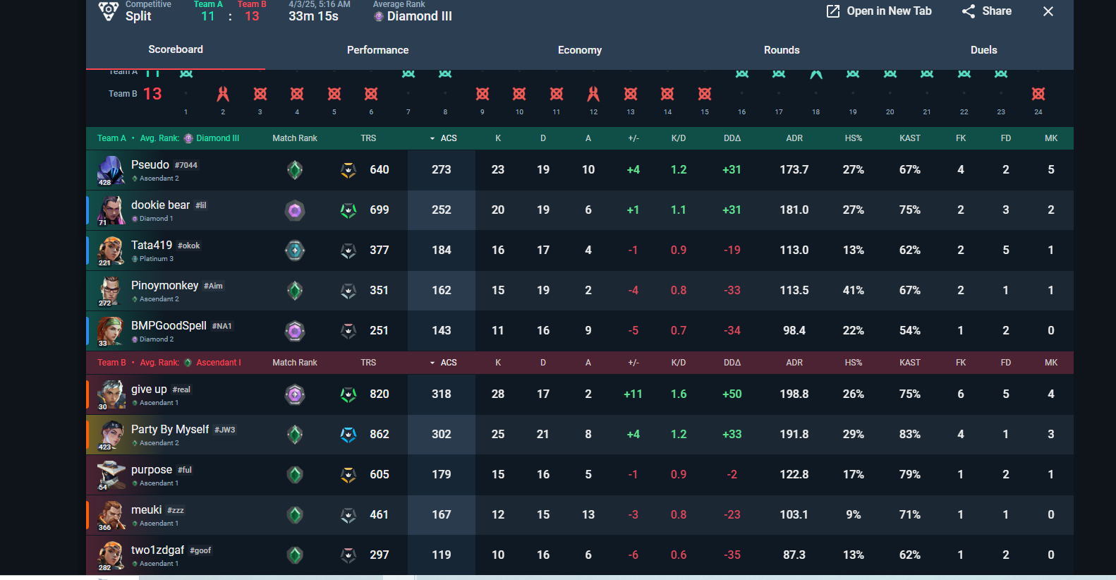This screenshot has height=580, width=1116.
Task: Click Tata419's TRS badge icon
Action: pos(348,250)
